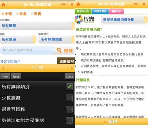The image size is (148, 128).
Task: Select the 飲食 radio button
Action: (x=17, y=14)
